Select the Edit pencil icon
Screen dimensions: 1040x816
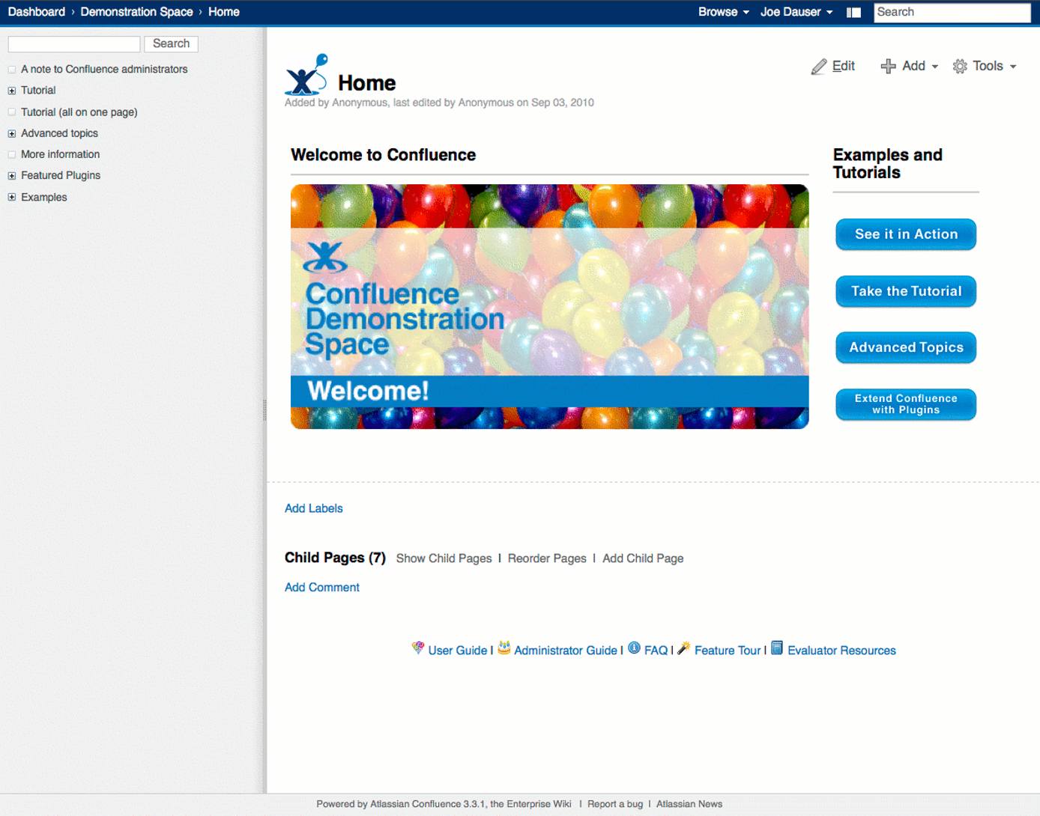819,66
